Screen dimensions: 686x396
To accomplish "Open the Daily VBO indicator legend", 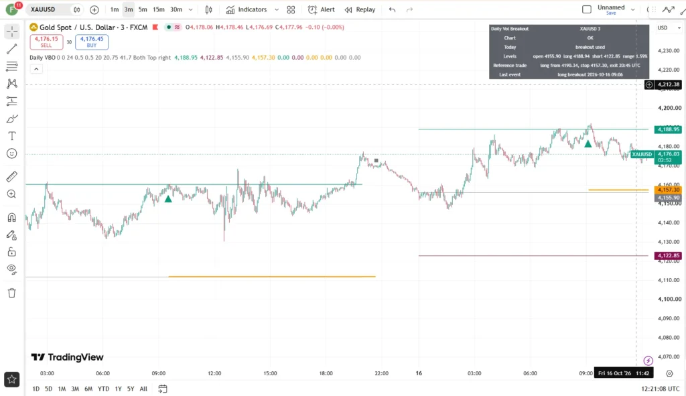I will pos(42,58).
